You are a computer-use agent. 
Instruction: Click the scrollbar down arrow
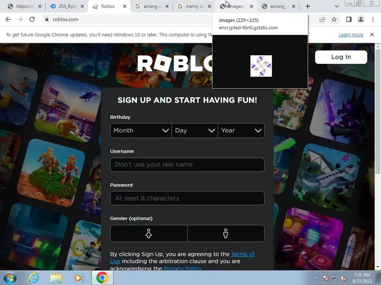coord(378,267)
